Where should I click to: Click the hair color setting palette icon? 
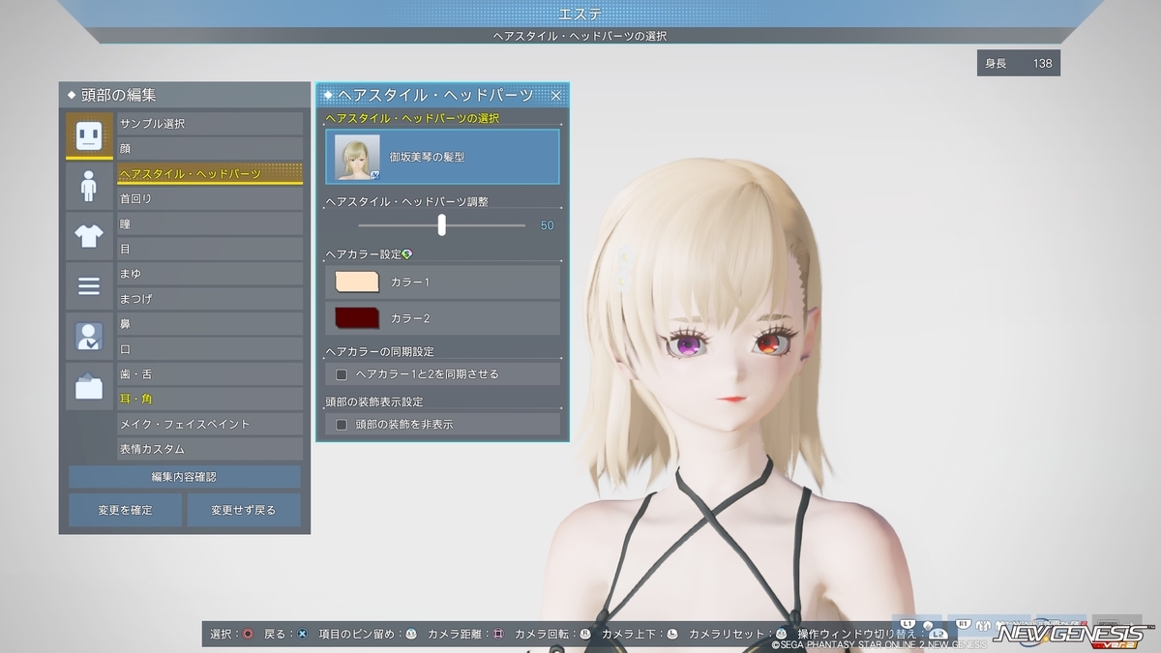click(x=407, y=254)
